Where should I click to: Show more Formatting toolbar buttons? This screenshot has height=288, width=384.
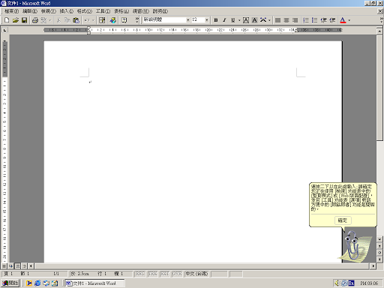[x=381, y=20]
